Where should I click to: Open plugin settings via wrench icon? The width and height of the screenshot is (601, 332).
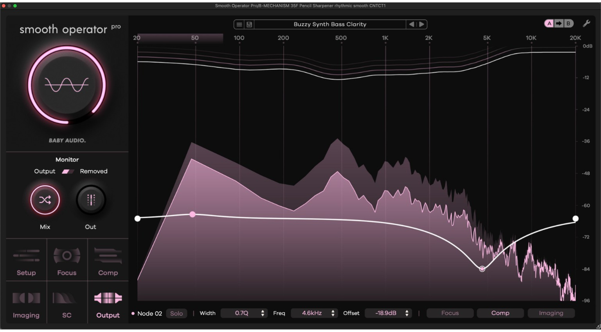coord(586,23)
